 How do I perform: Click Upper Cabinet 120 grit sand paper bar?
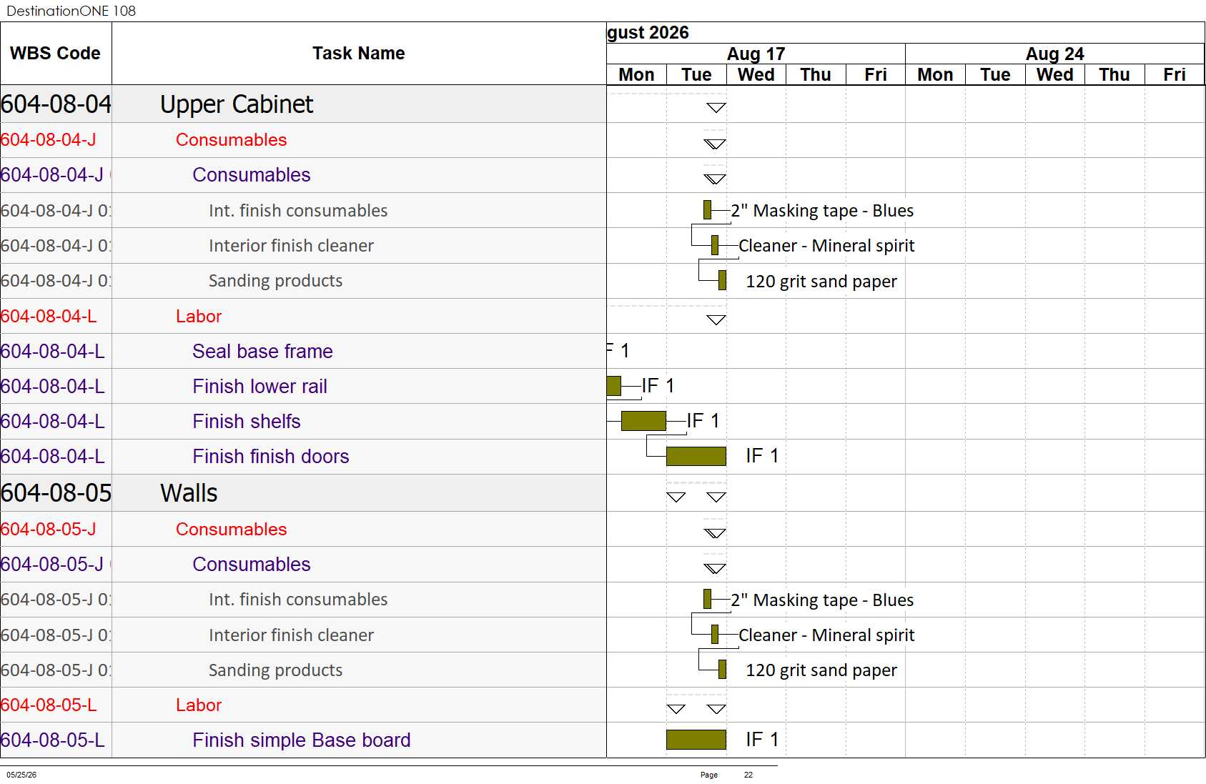tap(722, 280)
